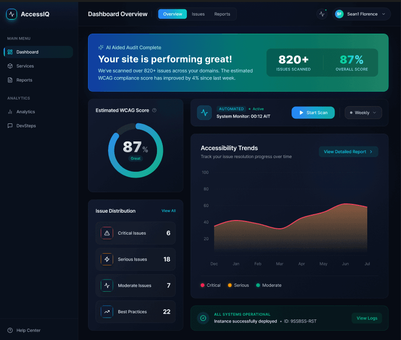Open Services from the sidebar icon
The width and height of the screenshot is (401, 340).
tap(10, 66)
